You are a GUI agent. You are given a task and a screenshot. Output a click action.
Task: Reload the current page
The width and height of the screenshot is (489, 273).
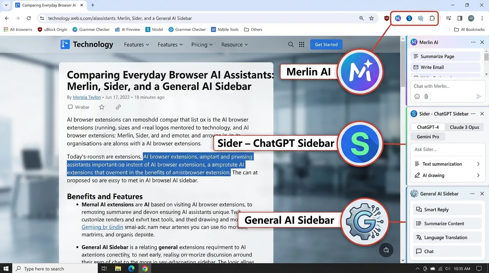coord(29,18)
